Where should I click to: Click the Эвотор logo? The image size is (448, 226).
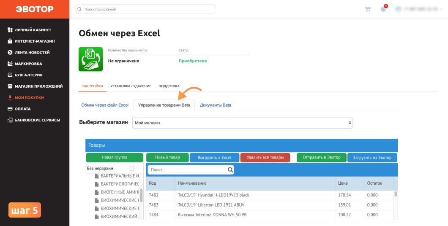34,9
